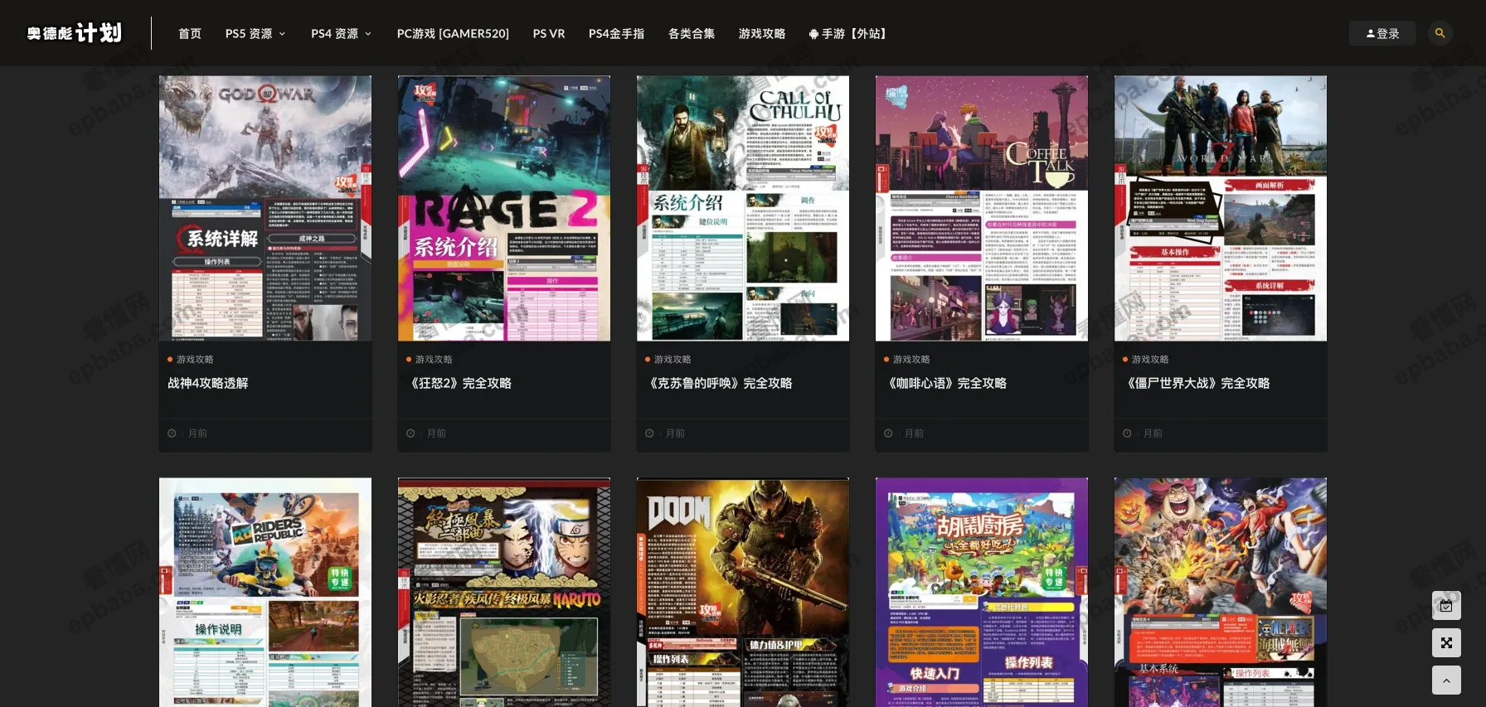Open the DOOM guide thumbnail
Image resolution: width=1486 pixels, height=707 pixels.
743,592
